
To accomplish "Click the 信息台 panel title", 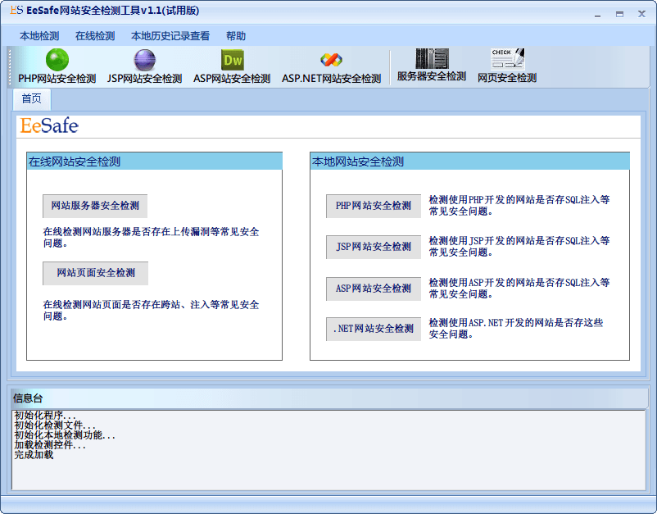I will [x=28, y=398].
